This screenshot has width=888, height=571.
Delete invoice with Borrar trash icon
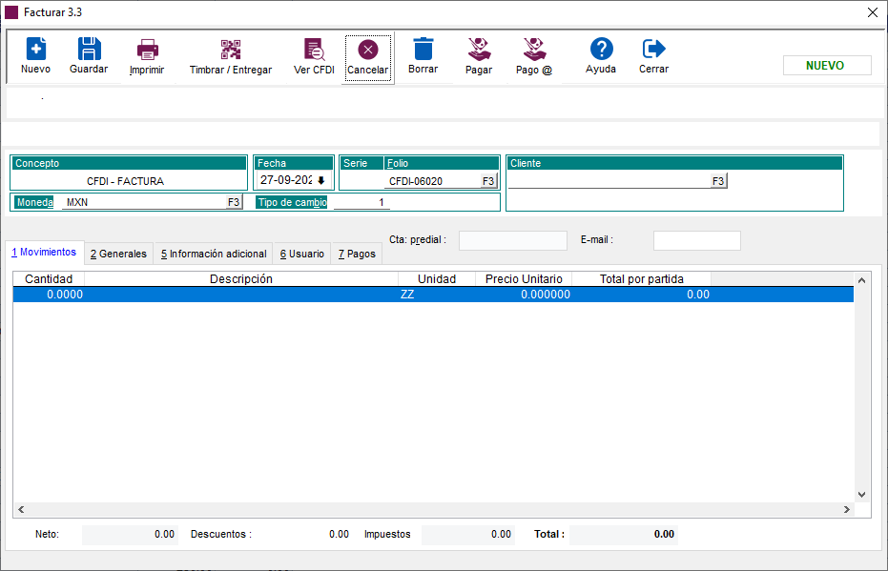(423, 50)
